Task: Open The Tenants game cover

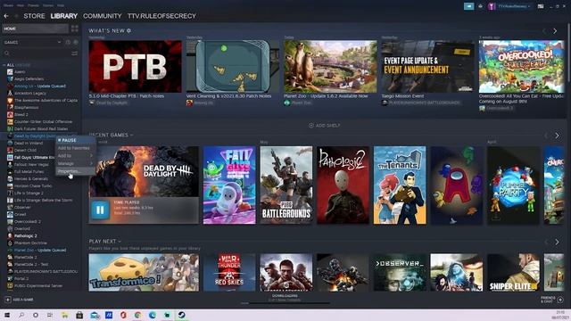Action: [x=400, y=185]
